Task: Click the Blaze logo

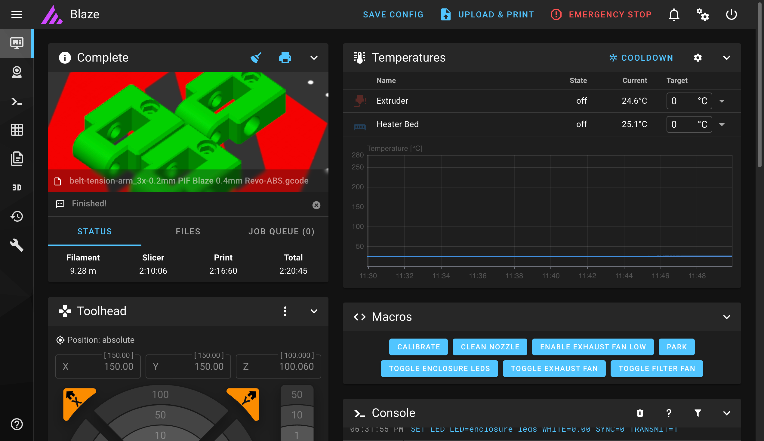Action: click(x=52, y=14)
